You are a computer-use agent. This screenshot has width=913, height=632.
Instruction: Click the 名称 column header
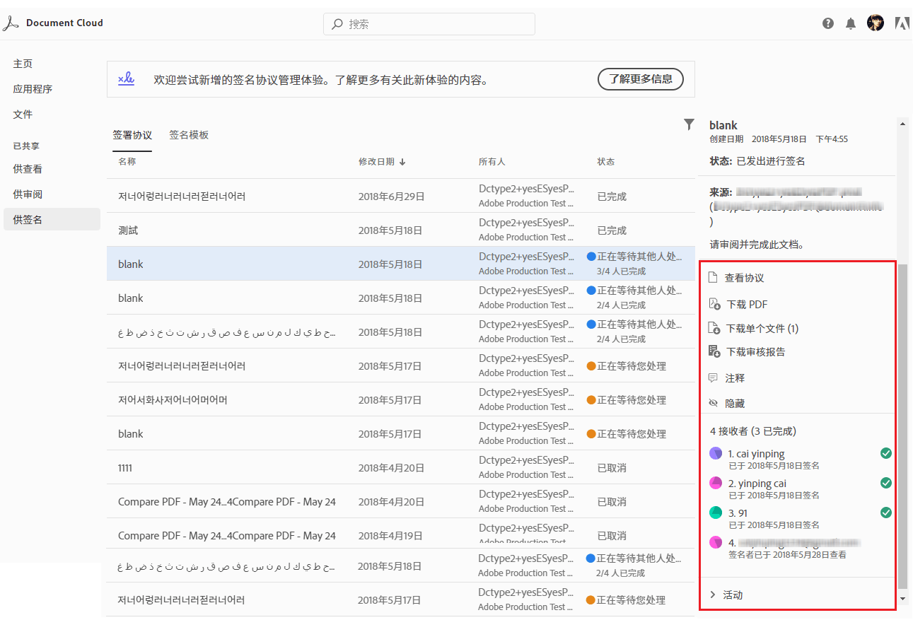click(x=127, y=162)
